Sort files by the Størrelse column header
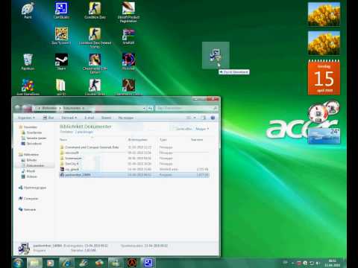The height and width of the screenshot is (268, 358). 197,140
